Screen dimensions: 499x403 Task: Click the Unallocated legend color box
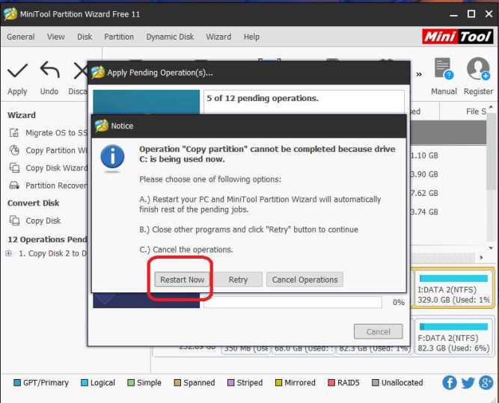point(376,382)
